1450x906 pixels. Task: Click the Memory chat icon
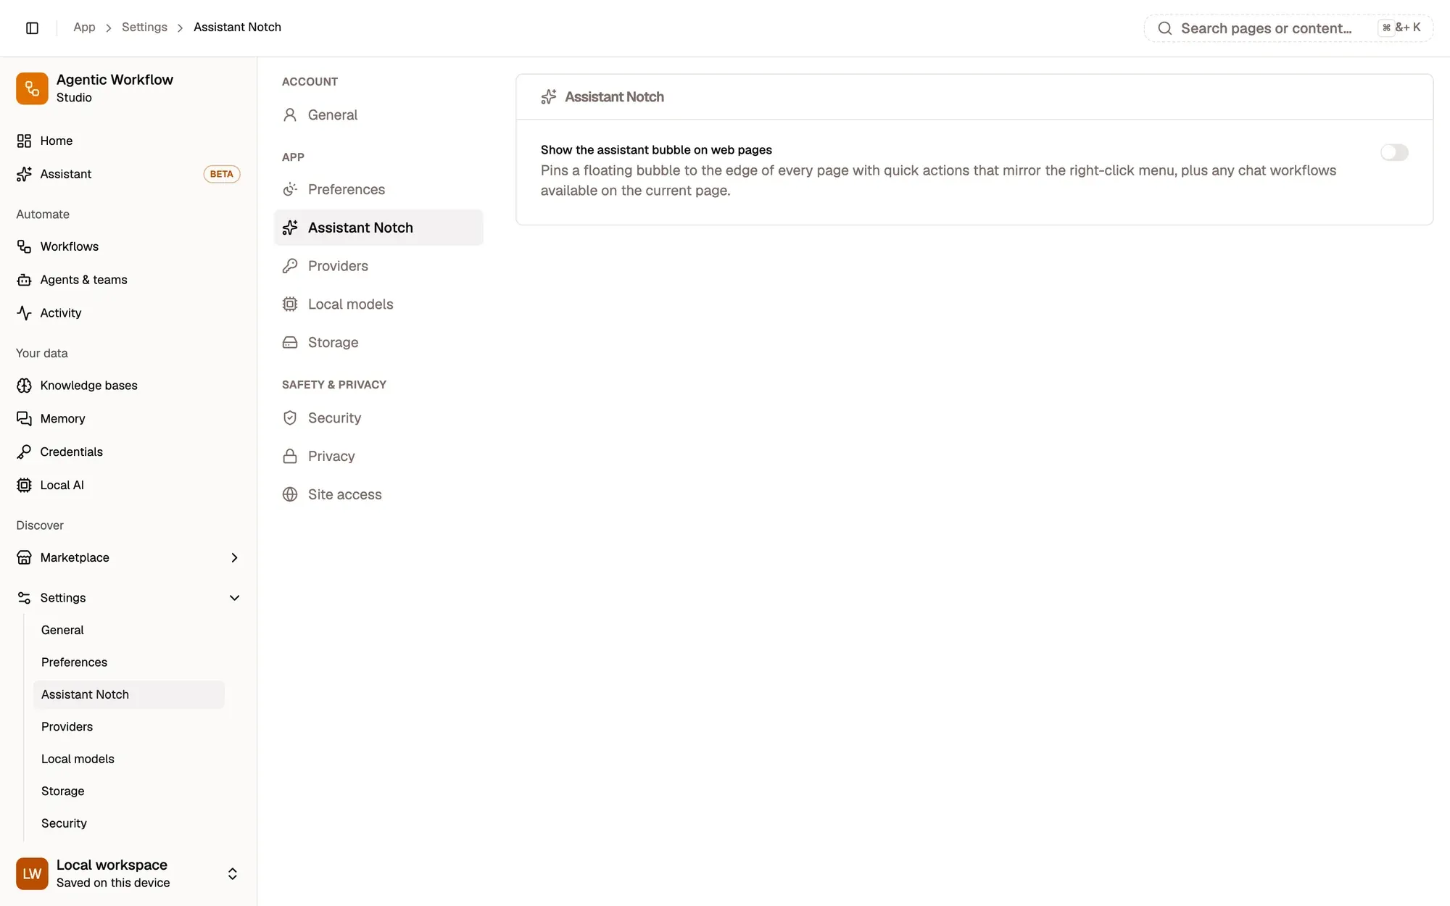tap(24, 419)
